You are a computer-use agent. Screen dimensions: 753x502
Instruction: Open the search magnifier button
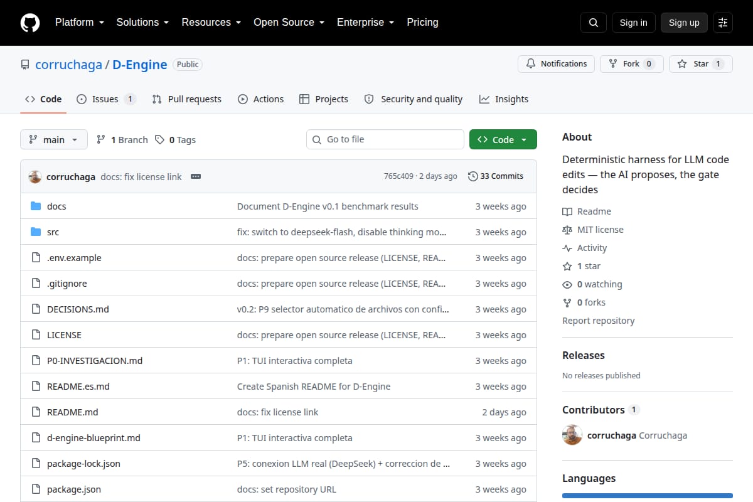[x=594, y=23]
